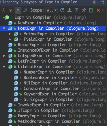Select LiteralExpr in Compiler row

[x=53, y=67]
